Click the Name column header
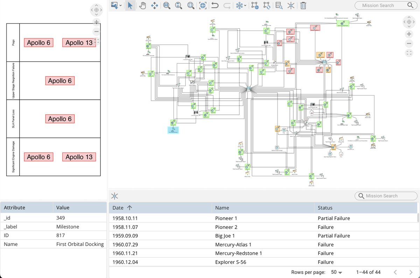The image size is (420, 278). [x=262, y=208]
